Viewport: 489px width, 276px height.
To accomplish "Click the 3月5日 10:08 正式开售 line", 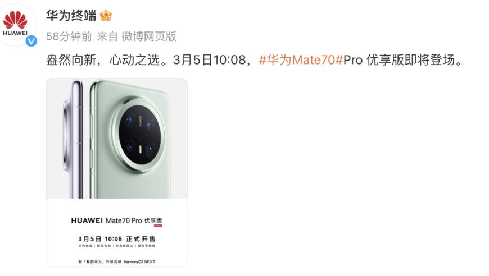I will click(x=117, y=239).
